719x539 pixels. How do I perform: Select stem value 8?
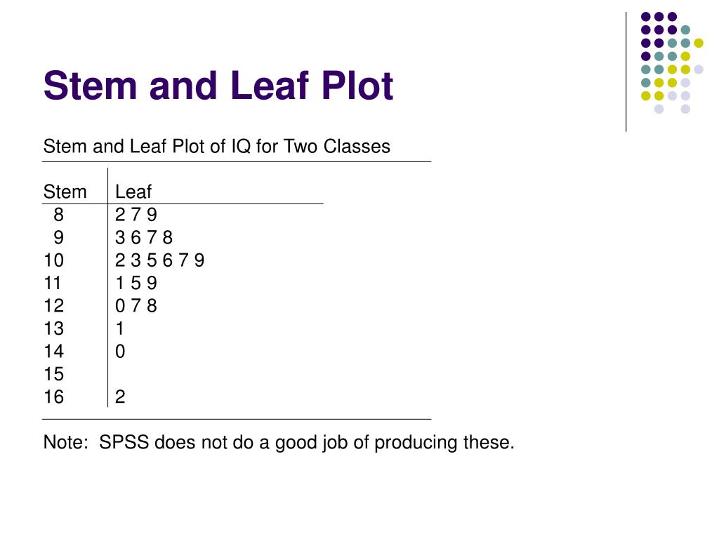coord(58,215)
